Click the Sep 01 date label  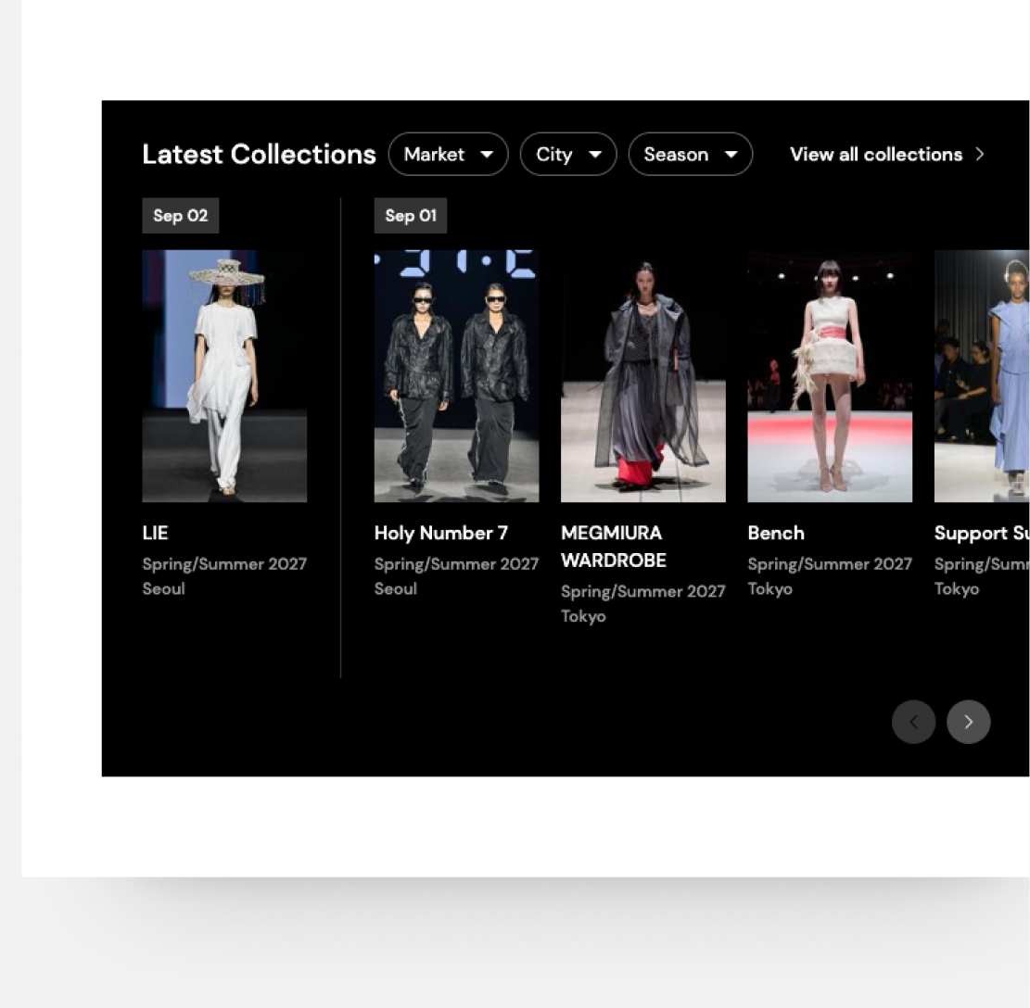(411, 215)
